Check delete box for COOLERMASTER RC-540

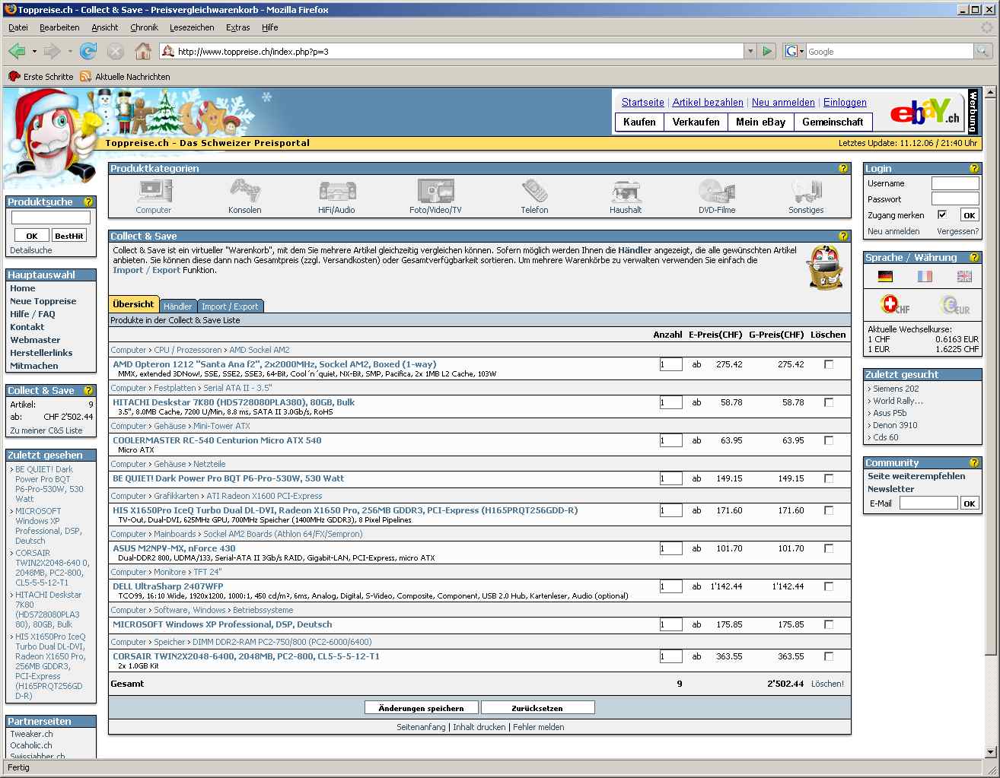[x=829, y=440]
